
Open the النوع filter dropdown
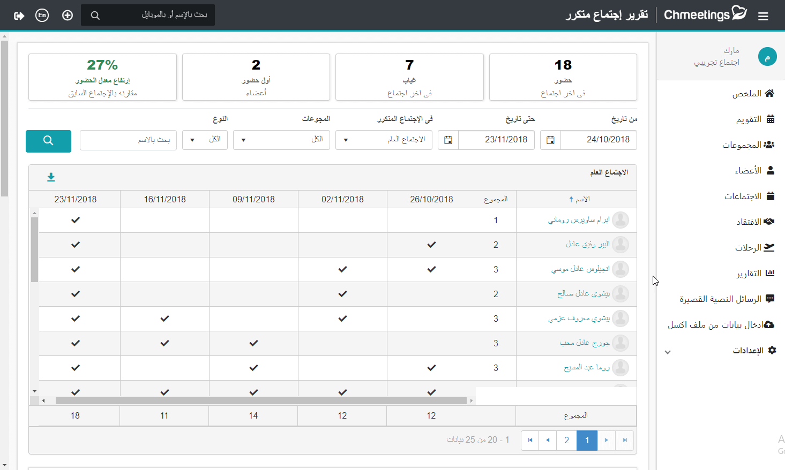click(205, 140)
